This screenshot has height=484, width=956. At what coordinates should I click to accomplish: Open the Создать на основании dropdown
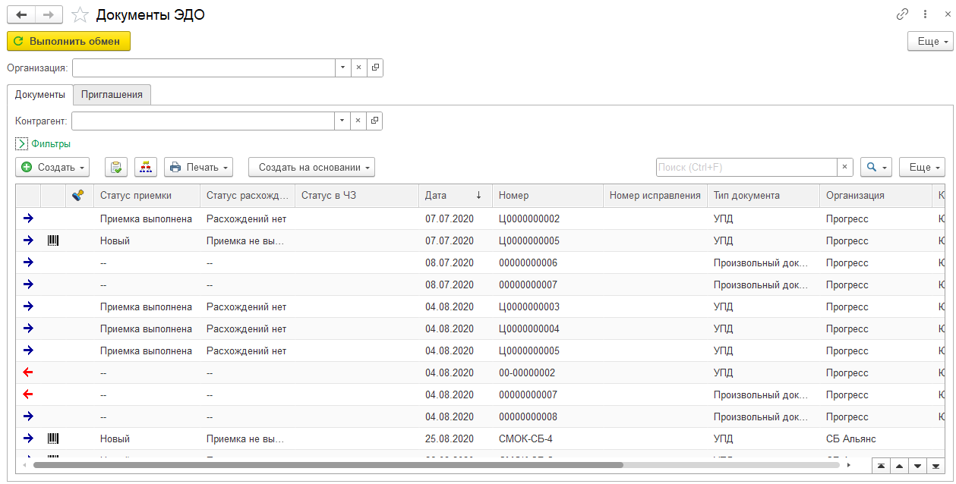coord(311,167)
